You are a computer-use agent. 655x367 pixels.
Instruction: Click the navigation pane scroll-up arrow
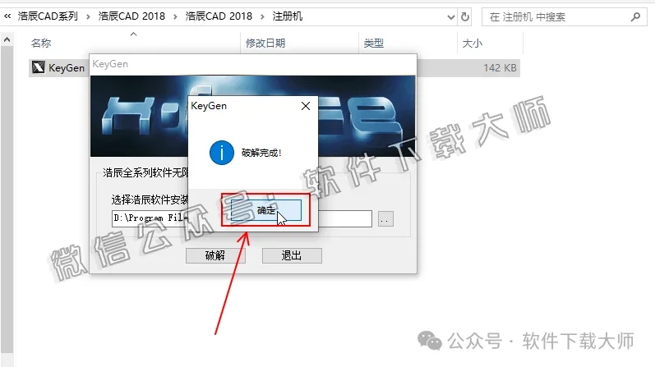tap(7, 39)
